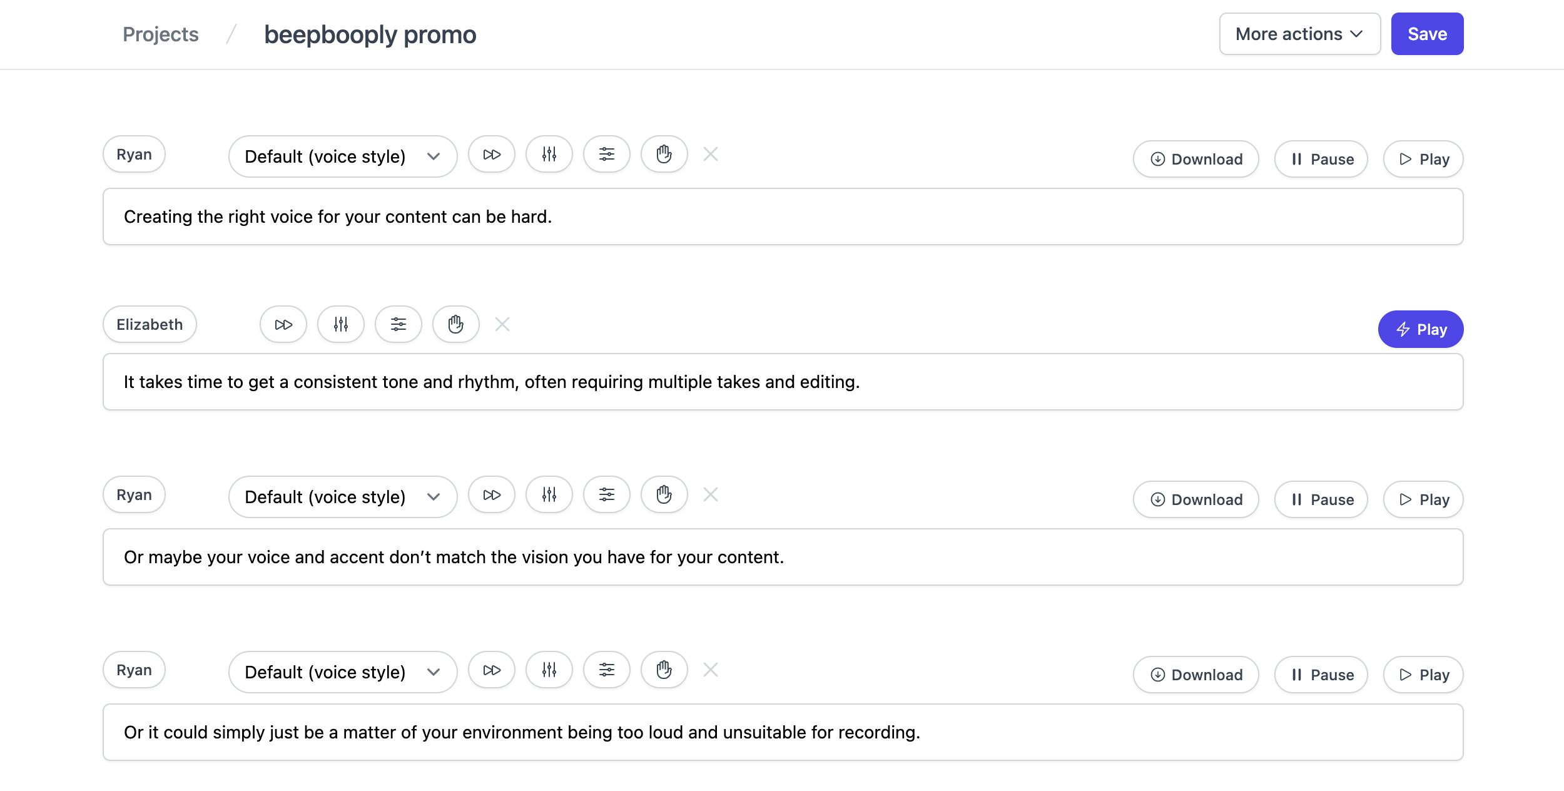
Task: Open vertical mixer sliders icon in Elizabeth row
Action: (x=341, y=325)
